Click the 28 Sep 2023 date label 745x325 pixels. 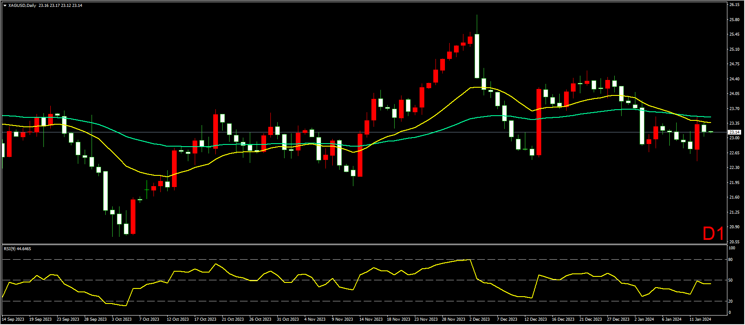click(95, 319)
